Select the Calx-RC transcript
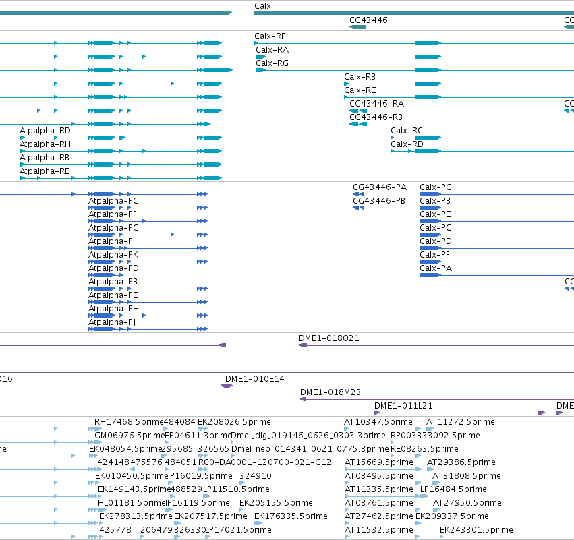This screenshot has width=574, height=540. pyautogui.click(x=407, y=131)
